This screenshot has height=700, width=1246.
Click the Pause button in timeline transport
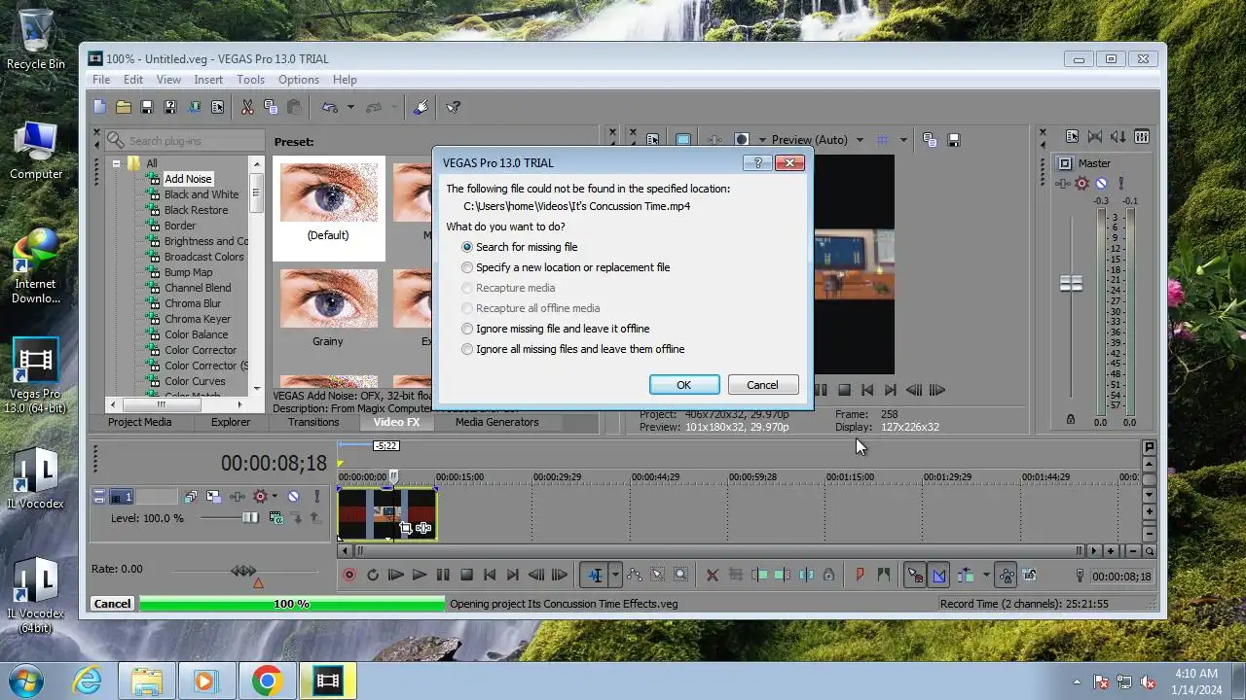(443, 575)
